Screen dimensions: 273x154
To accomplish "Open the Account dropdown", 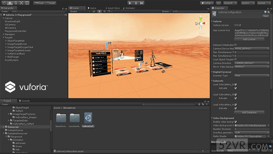I will pyautogui.click(x=230, y=3).
